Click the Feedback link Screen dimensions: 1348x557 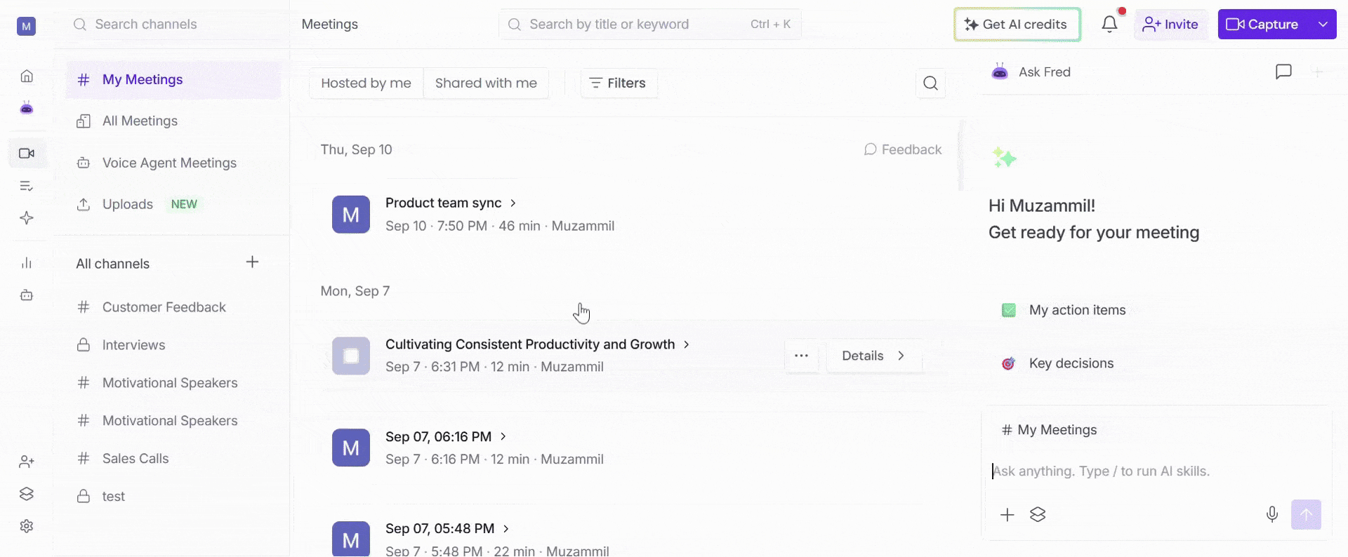[903, 149]
